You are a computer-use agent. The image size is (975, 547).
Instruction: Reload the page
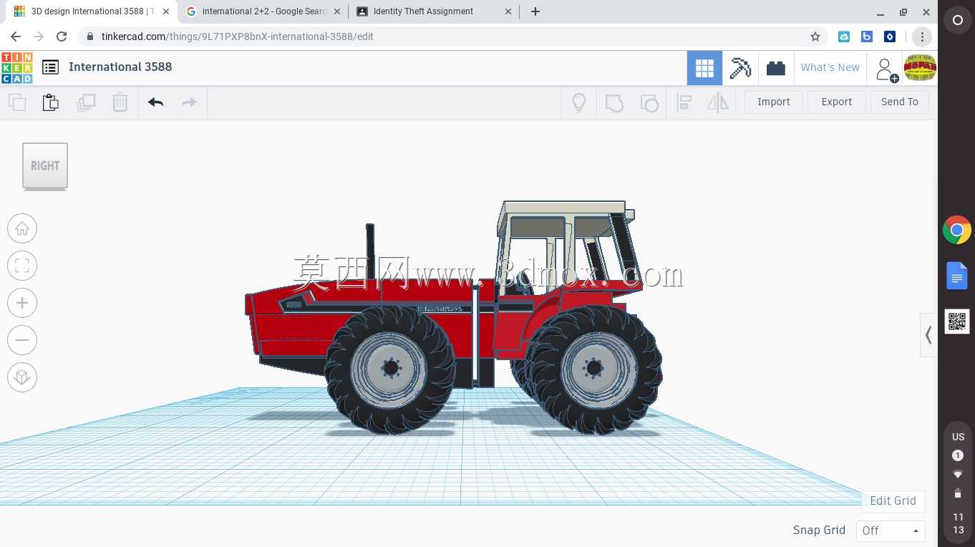pos(62,37)
